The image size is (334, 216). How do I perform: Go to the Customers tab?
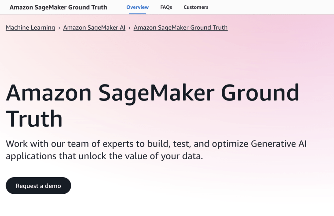[x=196, y=7]
